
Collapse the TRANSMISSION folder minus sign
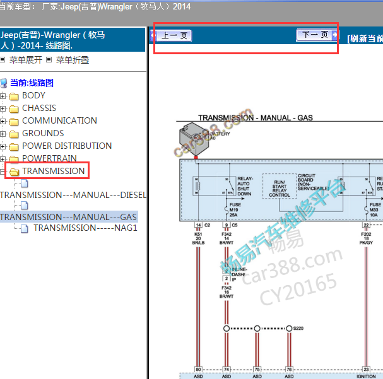point(2,172)
